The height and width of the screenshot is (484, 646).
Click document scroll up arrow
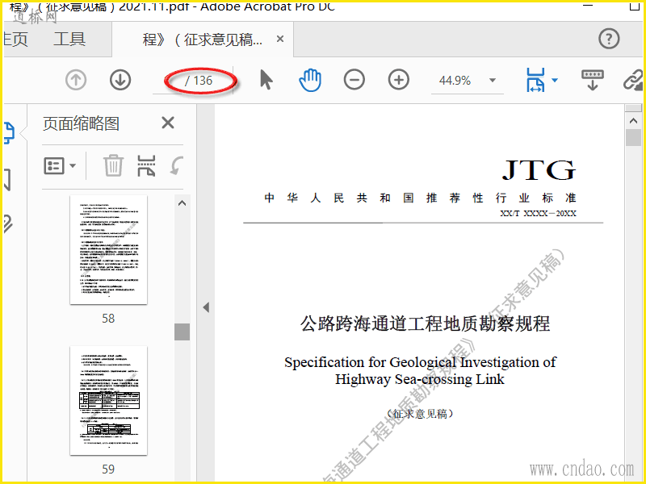click(x=633, y=120)
